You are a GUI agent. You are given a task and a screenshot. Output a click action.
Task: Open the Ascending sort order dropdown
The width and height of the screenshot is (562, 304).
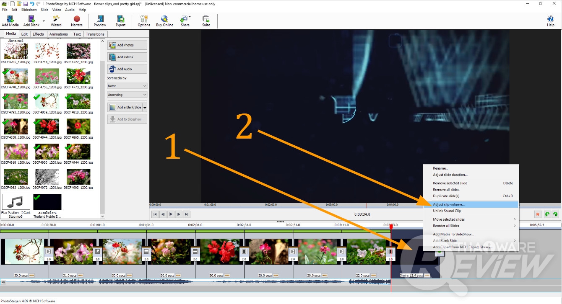[x=127, y=95]
